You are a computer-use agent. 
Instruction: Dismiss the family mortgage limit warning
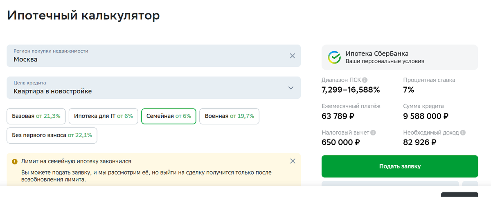tap(293, 161)
